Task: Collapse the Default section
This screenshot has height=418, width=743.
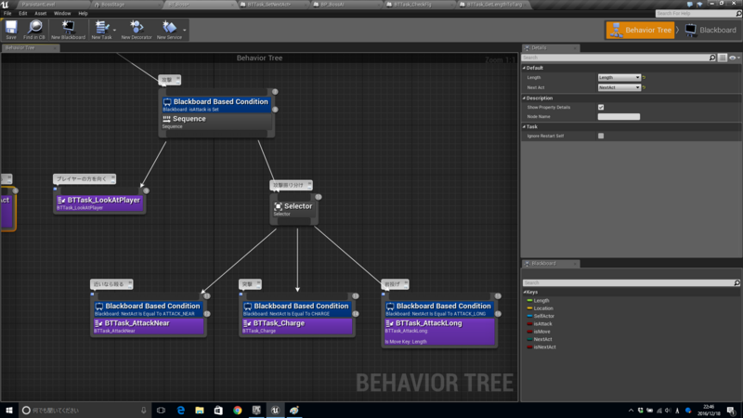Action: point(524,68)
